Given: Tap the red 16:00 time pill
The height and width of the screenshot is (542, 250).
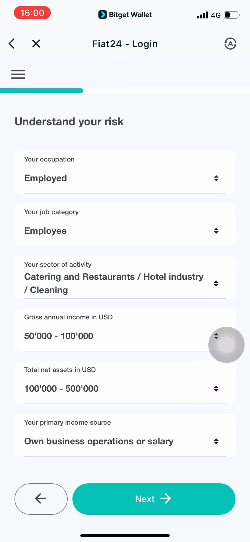Looking at the screenshot, I should click(32, 13).
